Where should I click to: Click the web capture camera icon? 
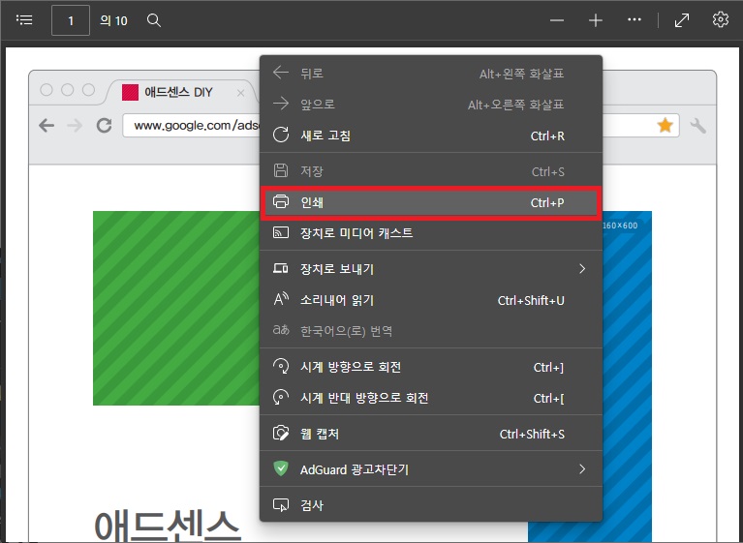click(281, 433)
